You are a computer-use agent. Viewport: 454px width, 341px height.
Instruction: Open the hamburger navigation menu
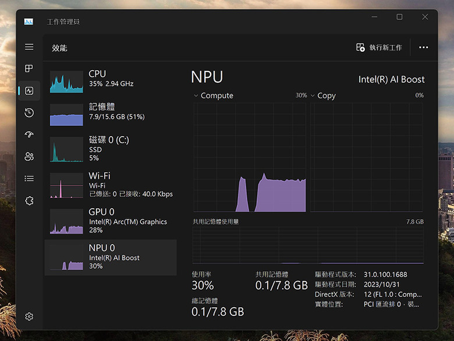[29, 47]
